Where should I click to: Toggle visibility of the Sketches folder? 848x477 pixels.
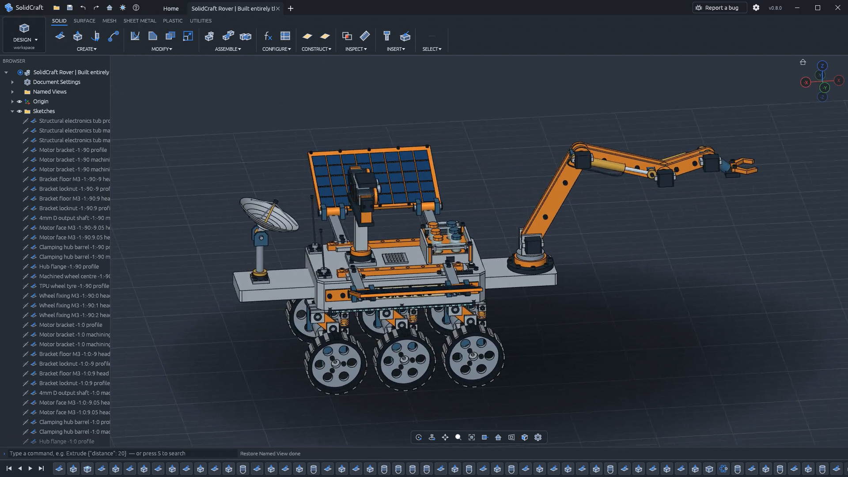coord(19,111)
